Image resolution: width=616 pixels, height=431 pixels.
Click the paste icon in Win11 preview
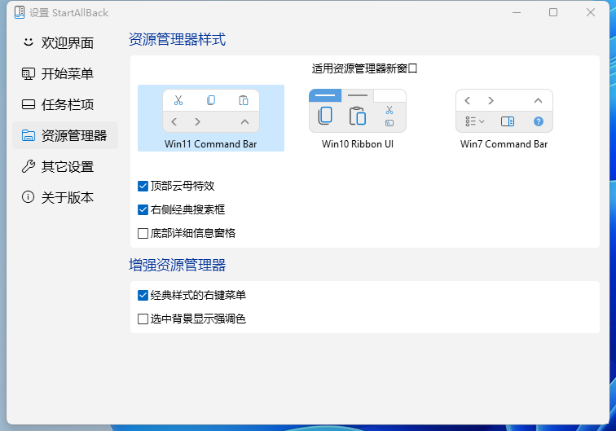(x=244, y=100)
